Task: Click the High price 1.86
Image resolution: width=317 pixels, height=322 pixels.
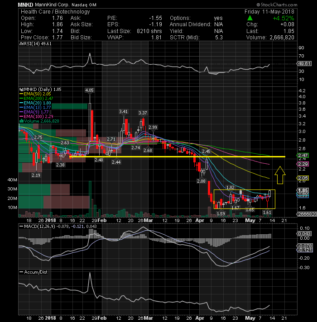Action: [x=58, y=24]
